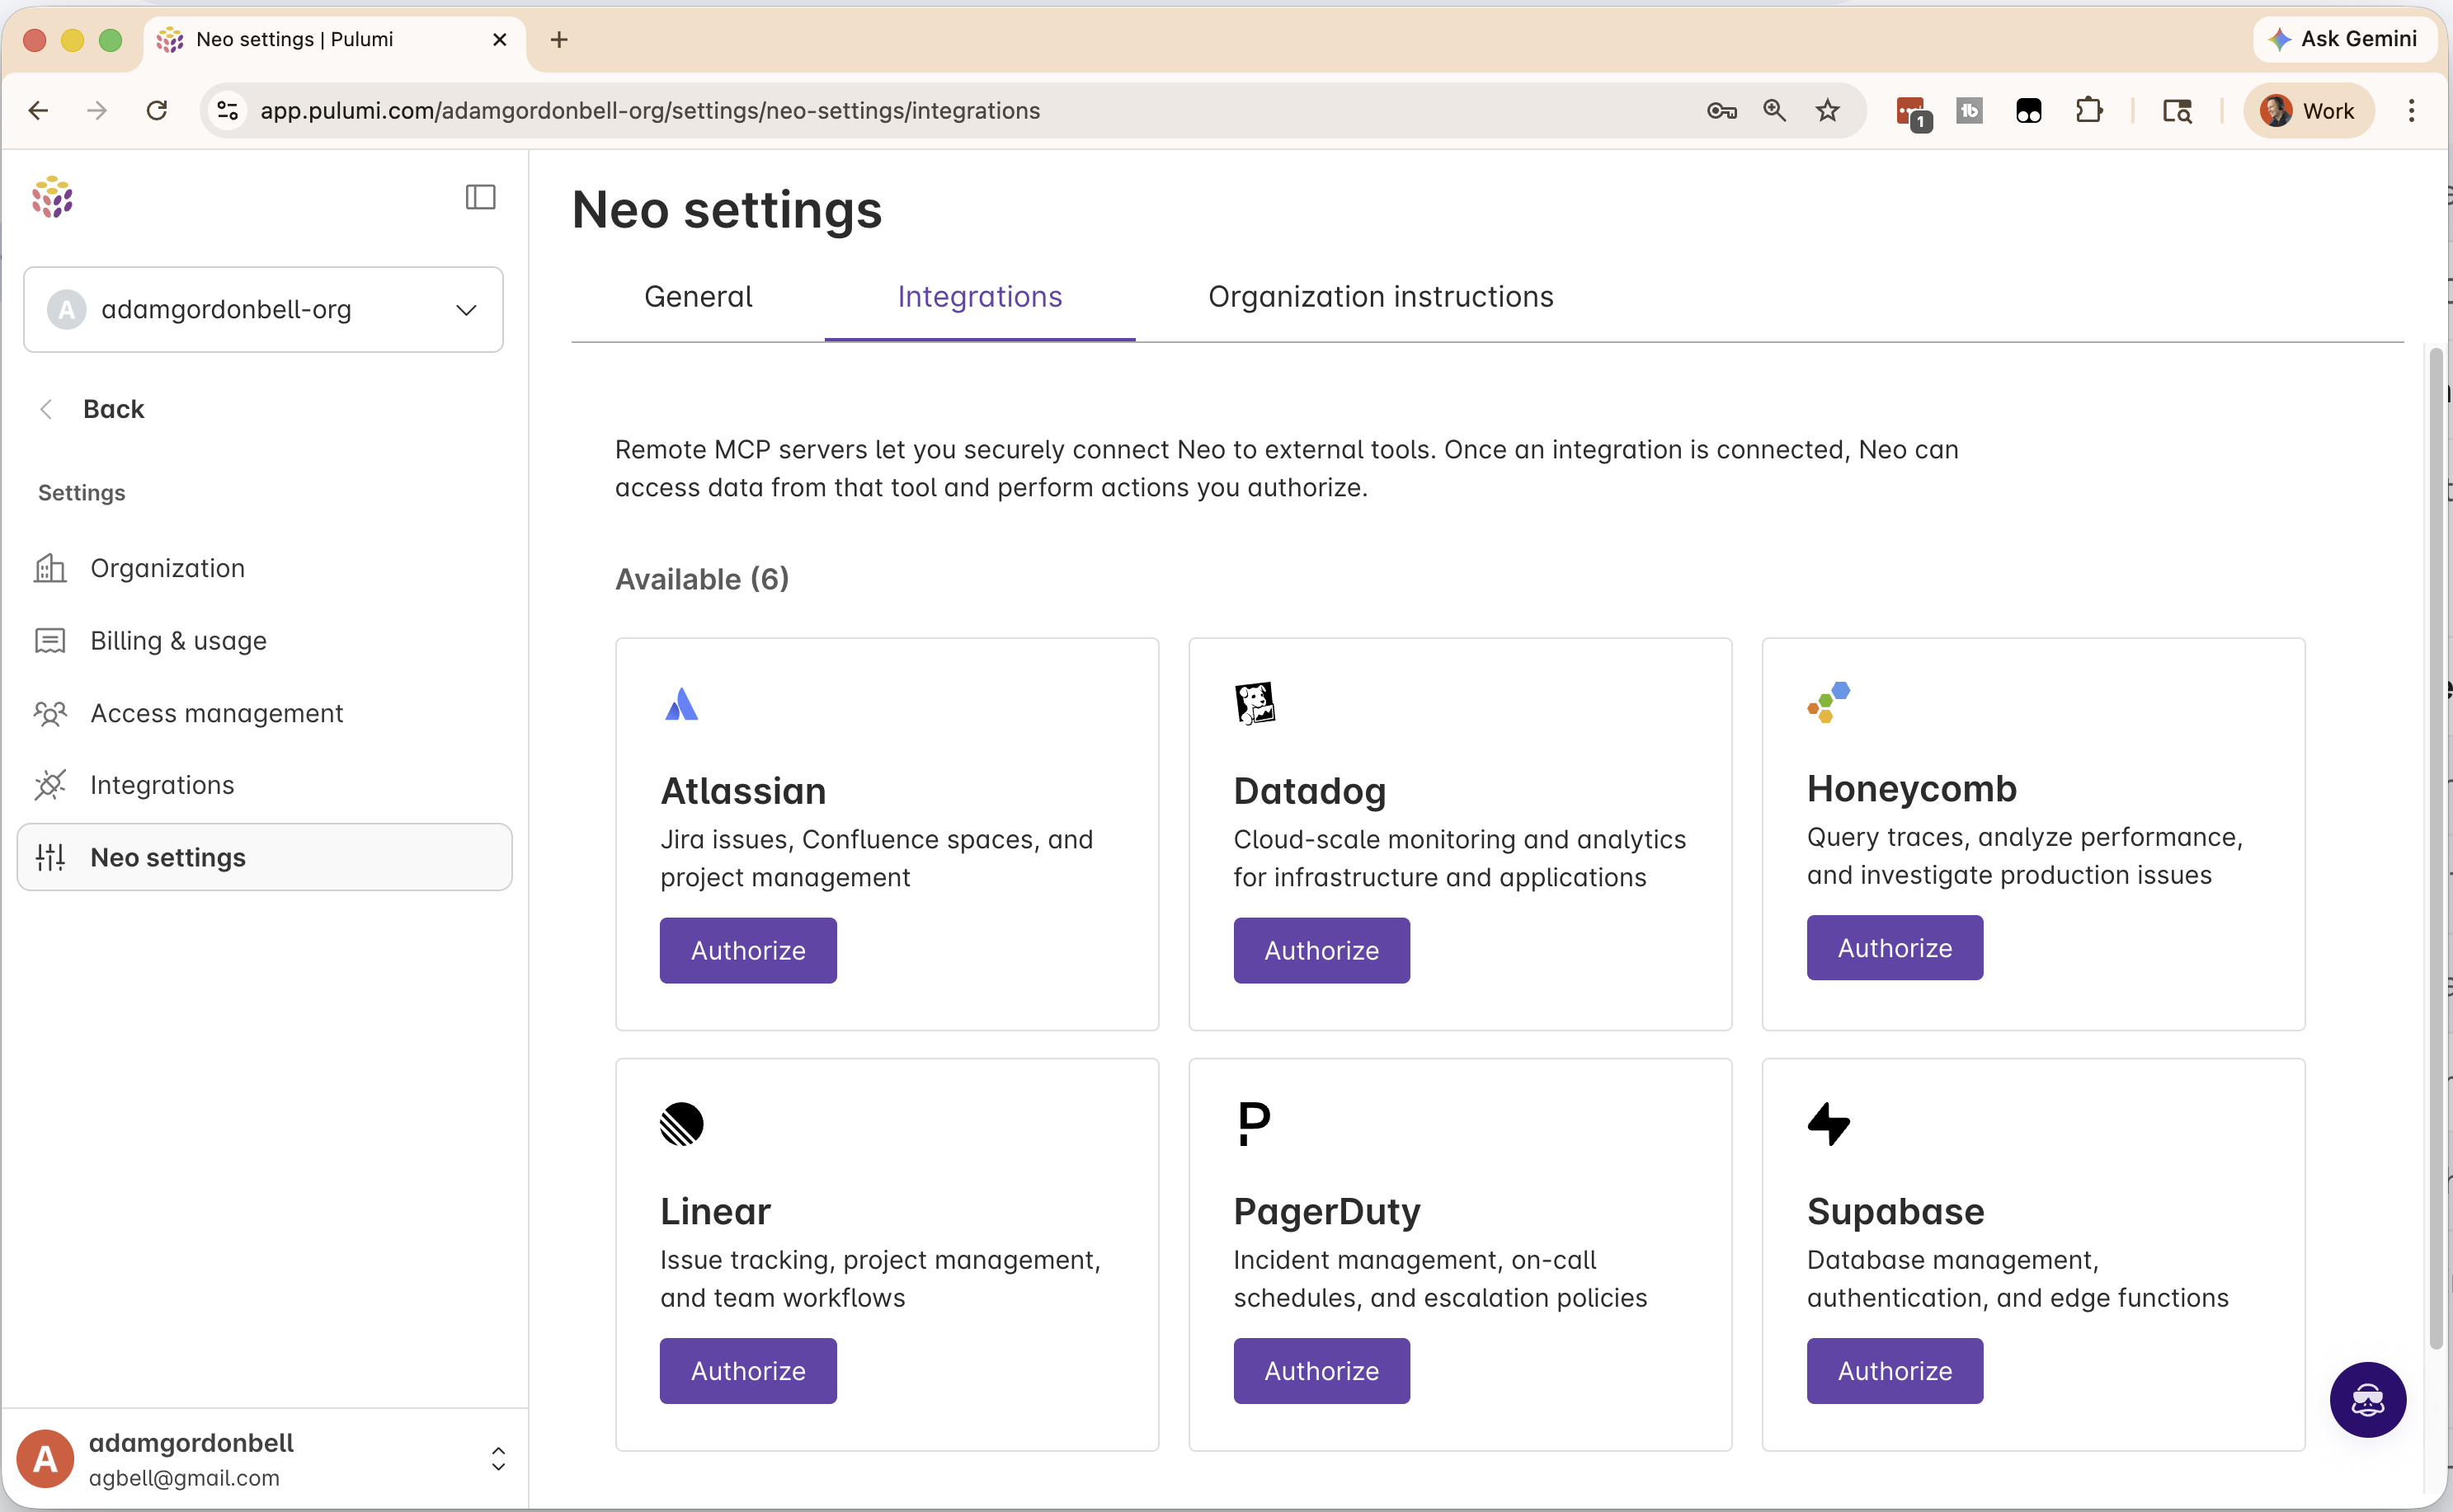Image resolution: width=2453 pixels, height=1512 pixels.
Task: Click the Integrations plug icon
Action: (50, 785)
